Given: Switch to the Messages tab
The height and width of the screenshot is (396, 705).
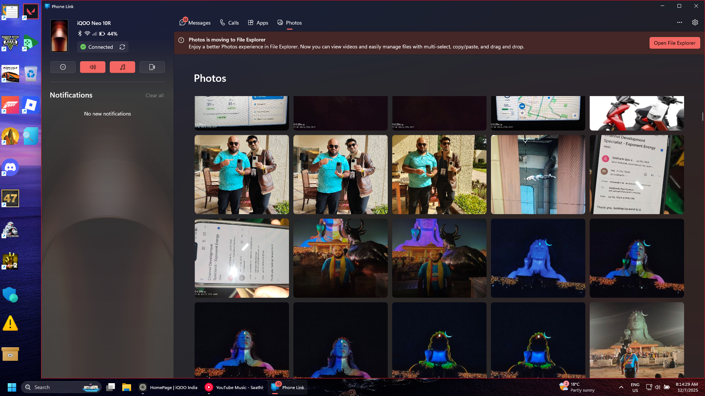Looking at the screenshot, I should click(195, 23).
